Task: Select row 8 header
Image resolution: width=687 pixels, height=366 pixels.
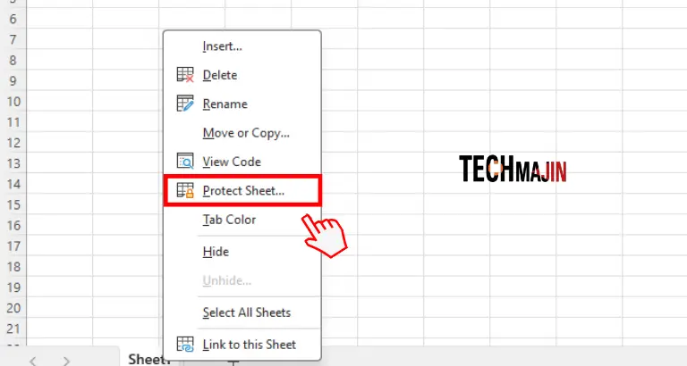Action: 13,61
